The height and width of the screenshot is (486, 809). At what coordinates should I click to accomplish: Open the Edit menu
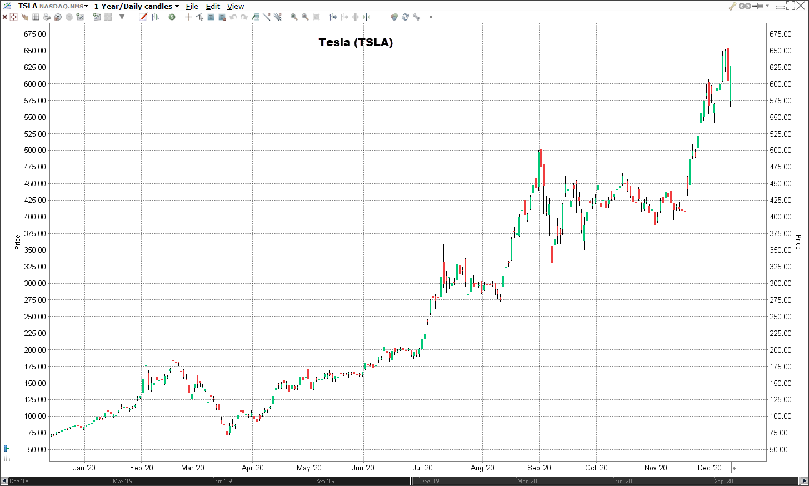[x=213, y=6]
